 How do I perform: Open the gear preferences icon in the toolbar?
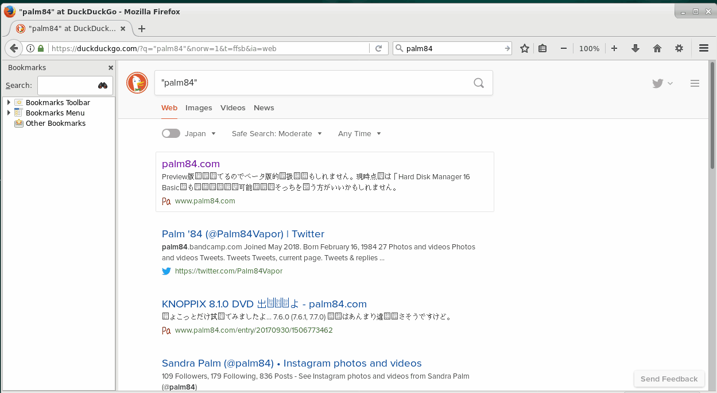tap(679, 49)
